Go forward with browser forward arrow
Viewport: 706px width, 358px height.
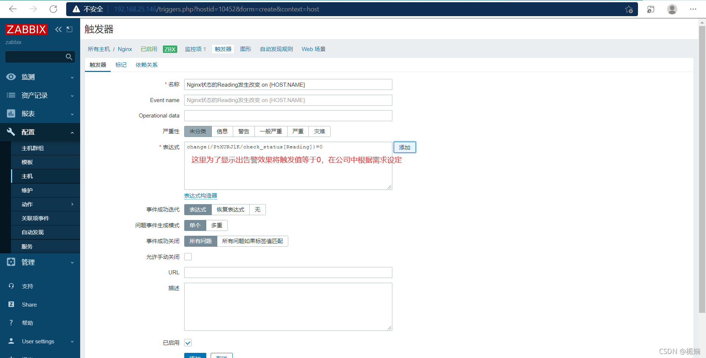click(33, 9)
